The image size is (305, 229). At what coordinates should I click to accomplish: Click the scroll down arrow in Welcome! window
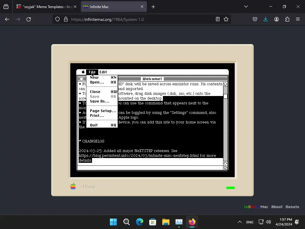pyautogui.click(x=225, y=163)
